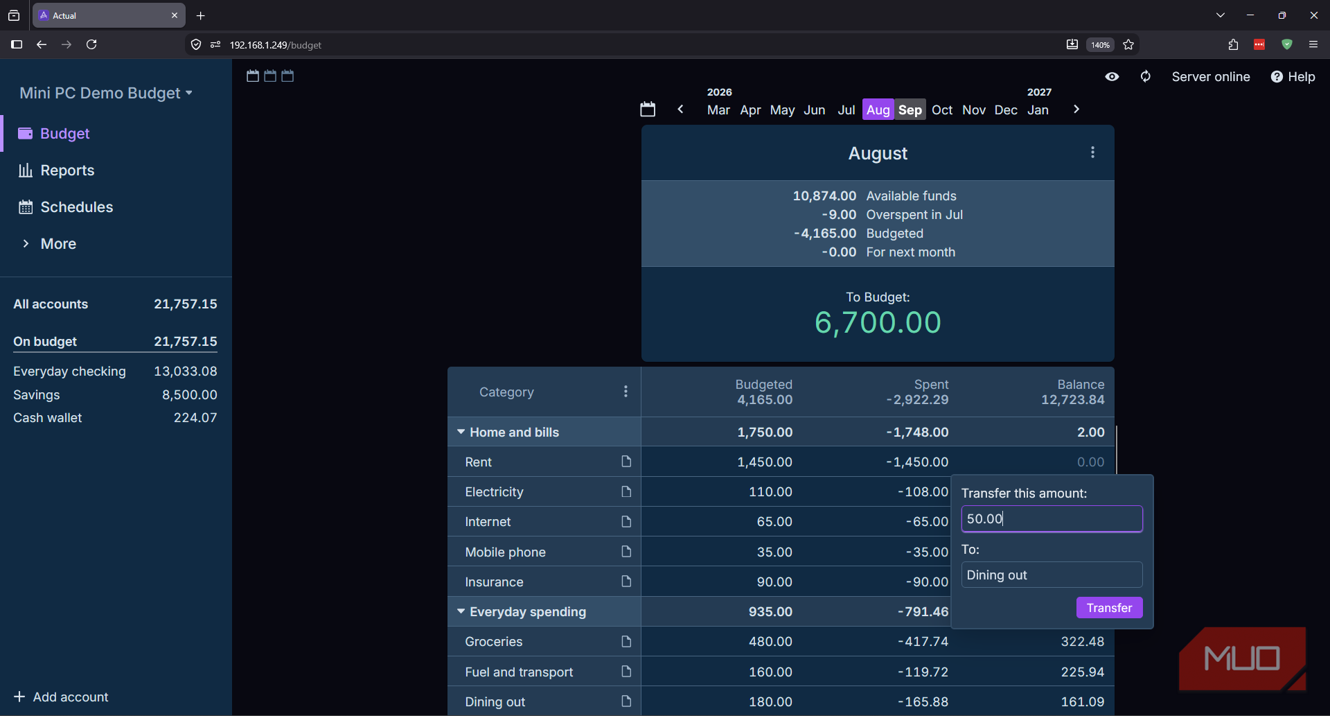The height and width of the screenshot is (716, 1330).
Task: Click Groceries budgeted amount 480.00
Action: click(770, 642)
